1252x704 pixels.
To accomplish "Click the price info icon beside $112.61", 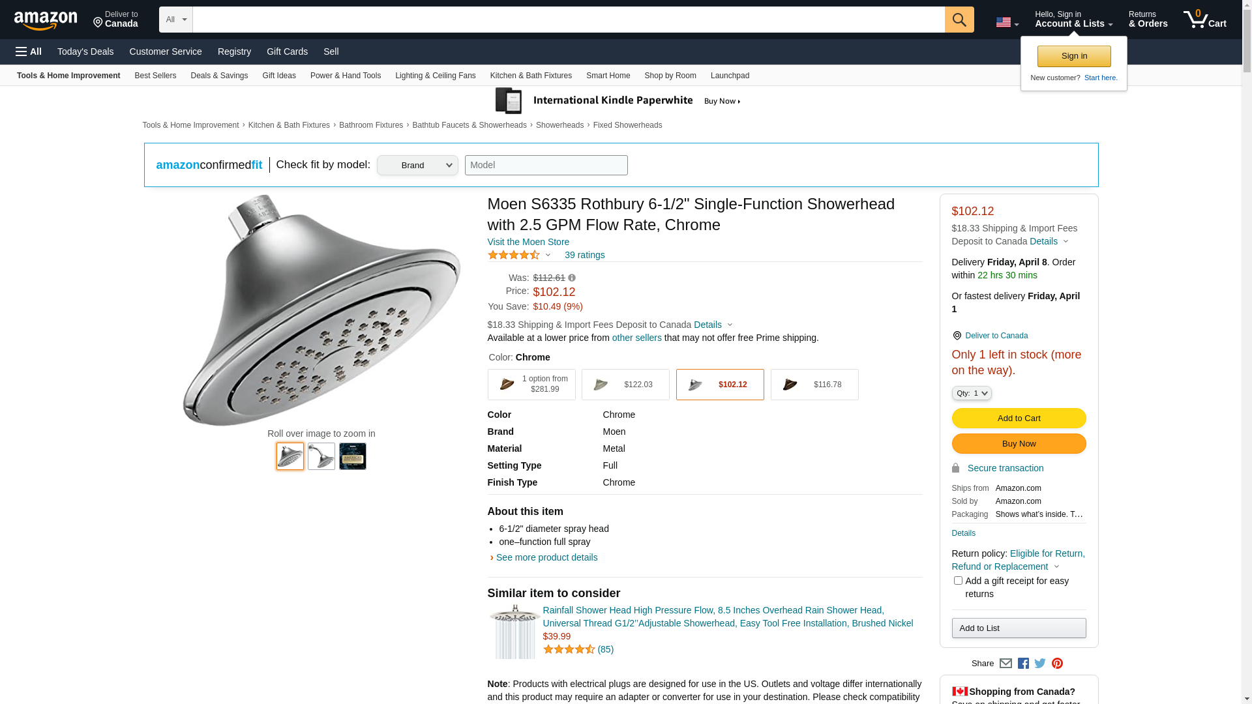I will click(572, 278).
